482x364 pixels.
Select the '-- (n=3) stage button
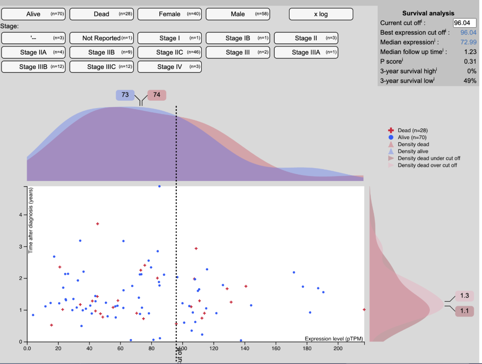[33, 38]
